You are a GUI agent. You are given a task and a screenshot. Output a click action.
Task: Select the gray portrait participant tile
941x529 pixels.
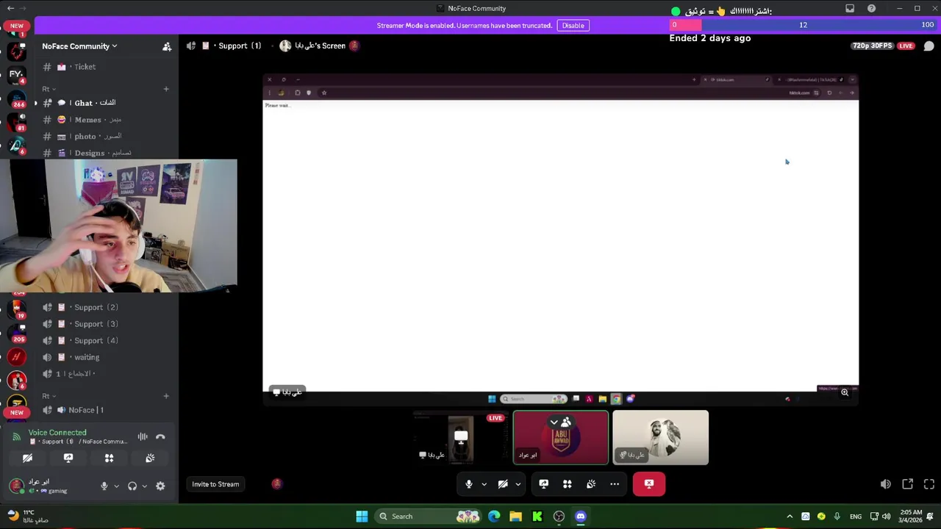click(x=661, y=437)
